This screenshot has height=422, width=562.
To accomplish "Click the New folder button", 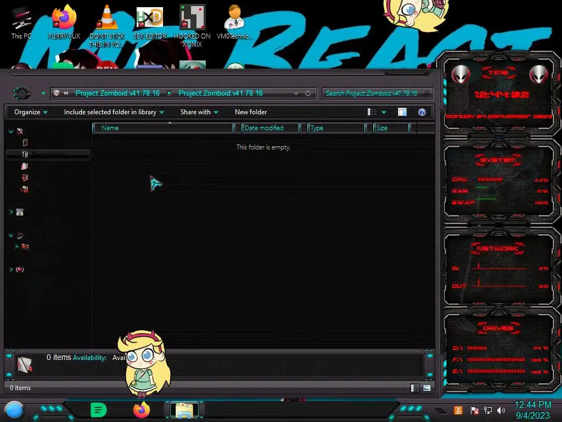I will click(x=251, y=112).
